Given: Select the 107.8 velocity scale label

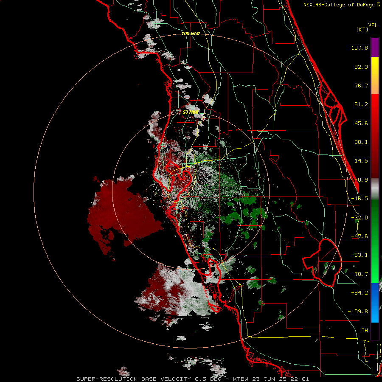Looking at the screenshot, I should [360, 48].
